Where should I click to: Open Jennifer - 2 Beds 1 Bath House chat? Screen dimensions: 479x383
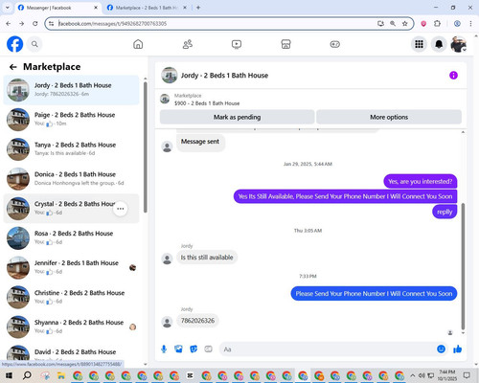click(71, 268)
